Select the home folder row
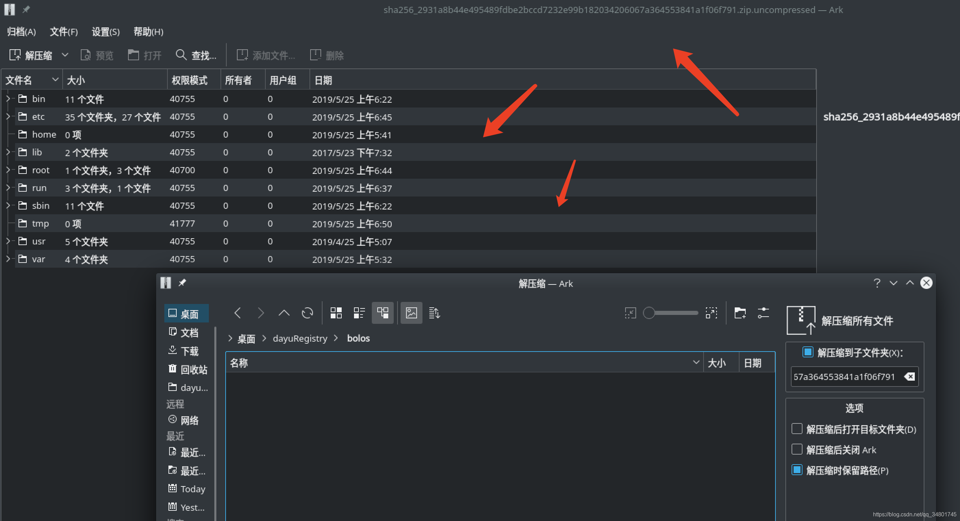 (415, 135)
